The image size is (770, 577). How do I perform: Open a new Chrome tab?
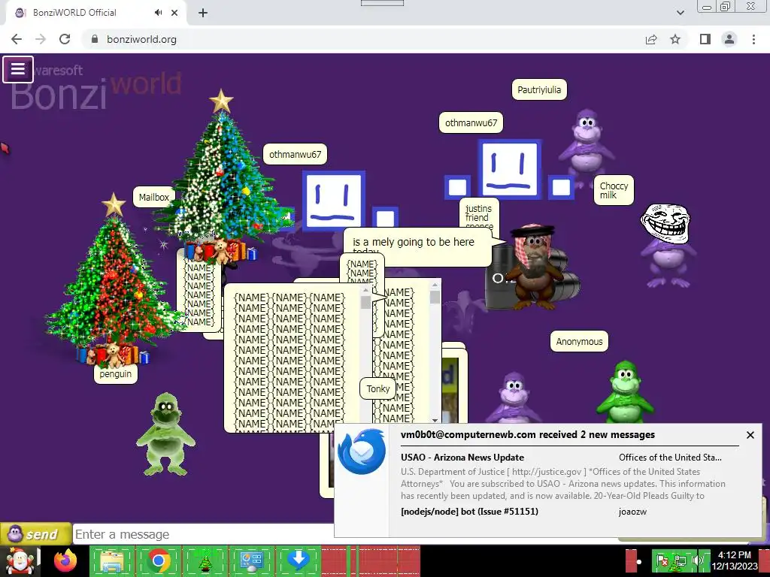[x=203, y=13]
